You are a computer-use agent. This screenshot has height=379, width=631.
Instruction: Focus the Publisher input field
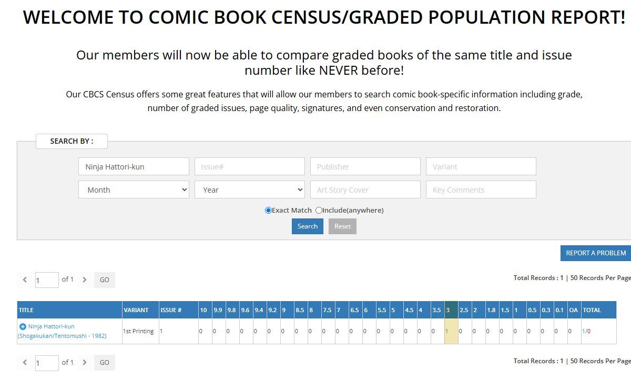point(365,167)
